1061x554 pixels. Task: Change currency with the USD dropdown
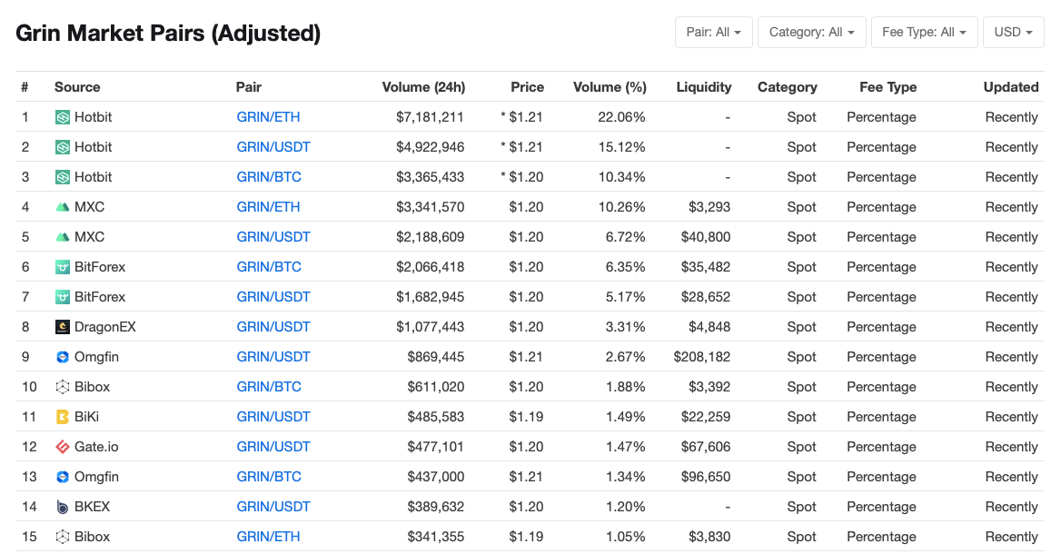1013,32
